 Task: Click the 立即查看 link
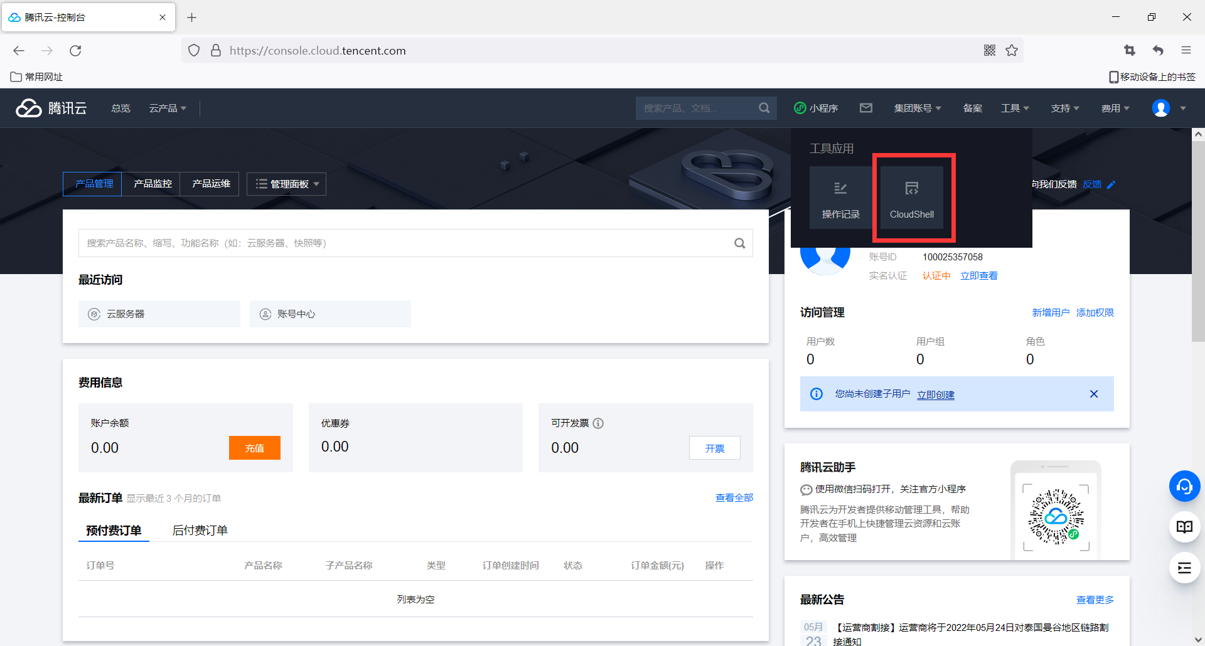[979, 276]
